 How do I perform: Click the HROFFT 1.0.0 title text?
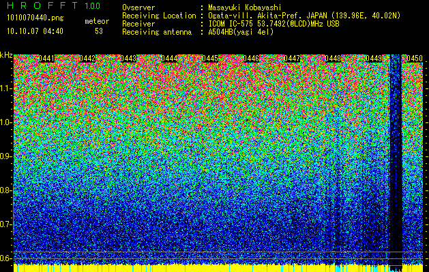tap(54, 5)
